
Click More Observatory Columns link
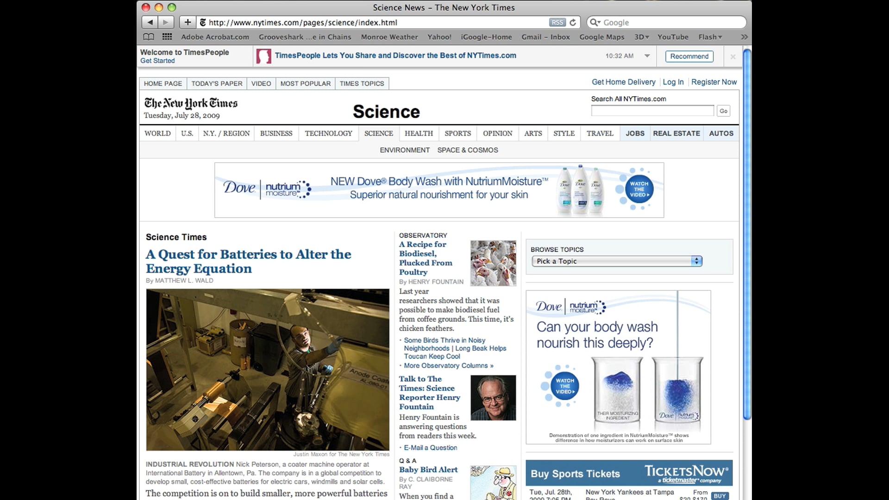[x=448, y=366]
